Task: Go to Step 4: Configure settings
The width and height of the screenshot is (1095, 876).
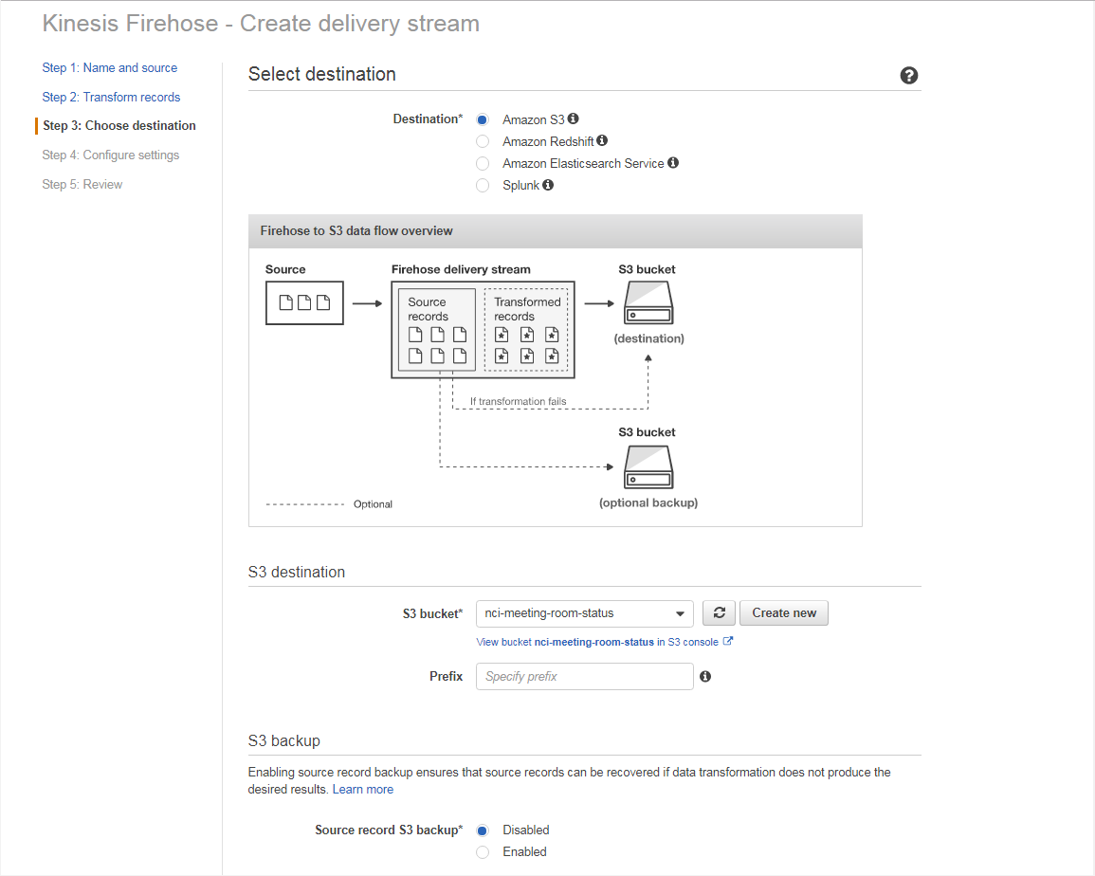Action: pos(110,155)
